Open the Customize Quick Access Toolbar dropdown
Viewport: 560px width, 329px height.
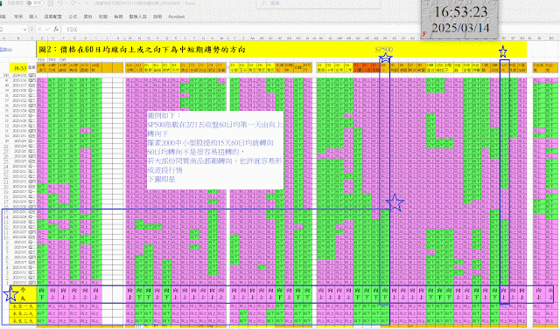[x=86, y=3]
